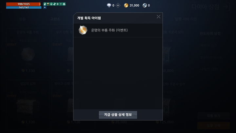Select the first green potion buff icon
Screen dimensions: 236x133
(x=45, y=4)
